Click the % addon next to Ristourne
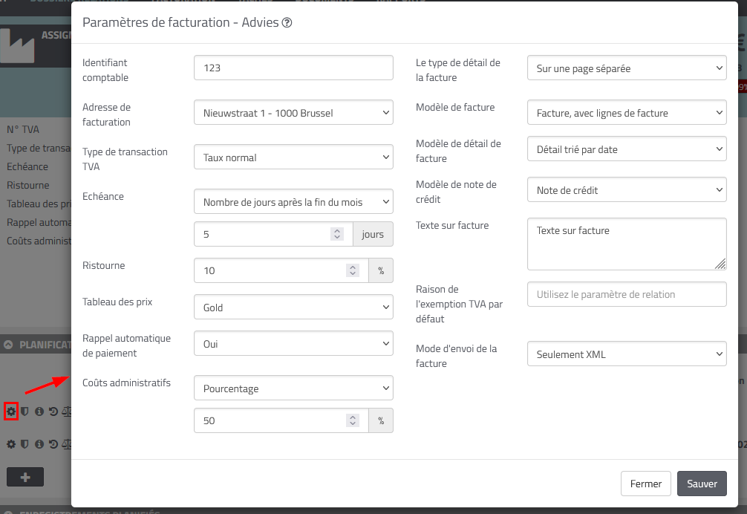747x514 pixels. (381, 270)
